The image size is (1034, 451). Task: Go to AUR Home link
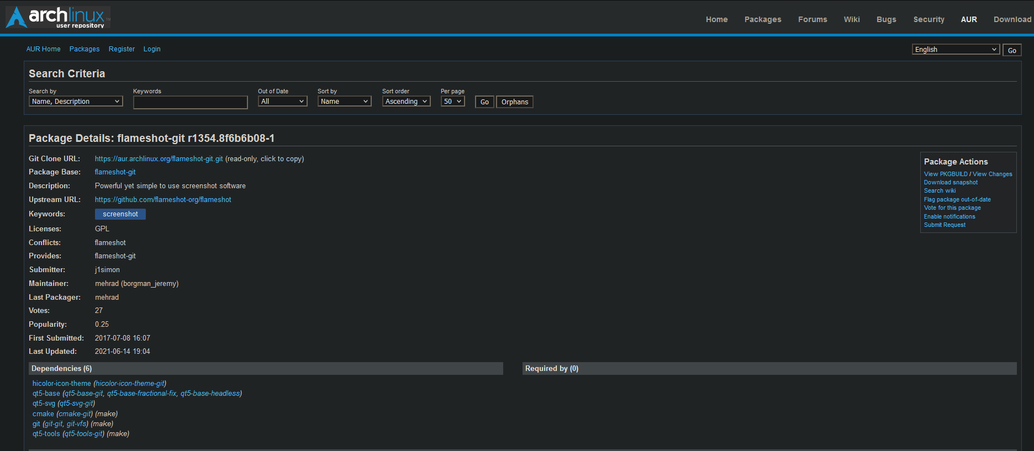pos(44,49)
